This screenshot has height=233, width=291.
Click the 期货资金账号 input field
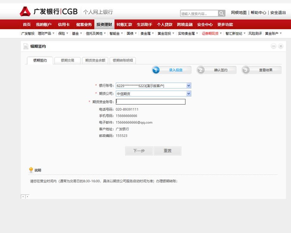(151, 102)
